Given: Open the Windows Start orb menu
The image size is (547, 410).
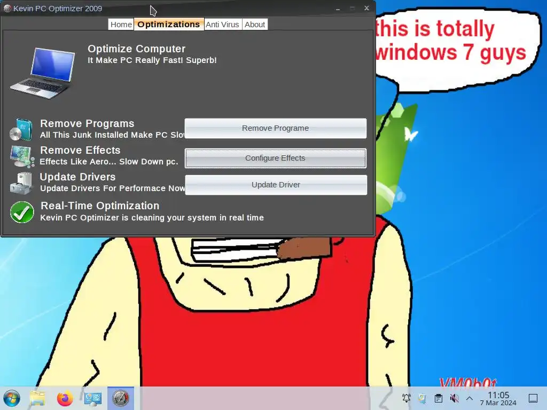Looking at the screenshot, I should (x=12, y=398).
